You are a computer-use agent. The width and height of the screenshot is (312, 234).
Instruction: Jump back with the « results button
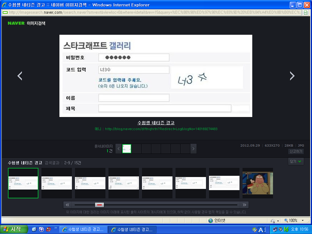[68, 205]
